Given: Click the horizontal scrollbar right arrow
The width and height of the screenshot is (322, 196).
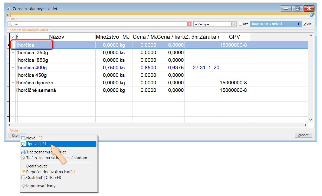Looking at the screenshot, I should (306, 125).
